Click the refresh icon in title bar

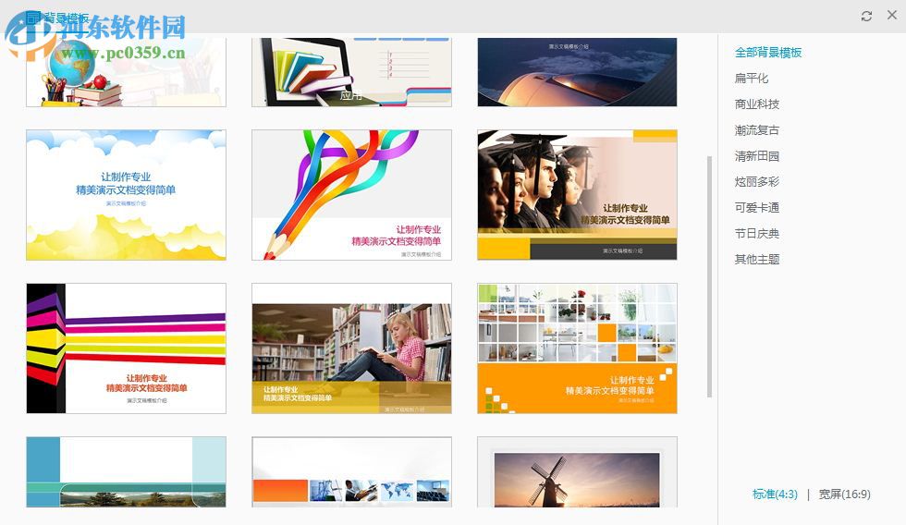point(866,16)
